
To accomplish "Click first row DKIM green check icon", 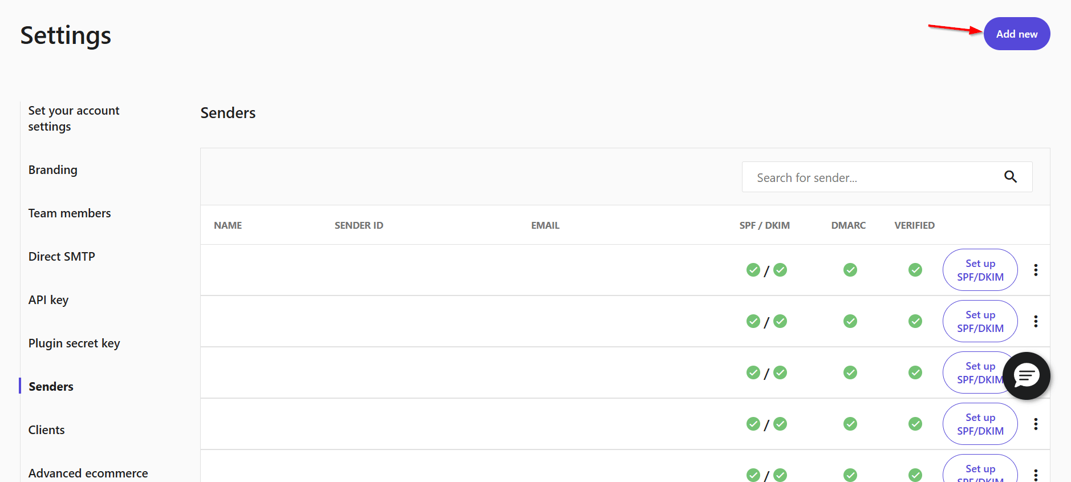I will pos(780,270).
